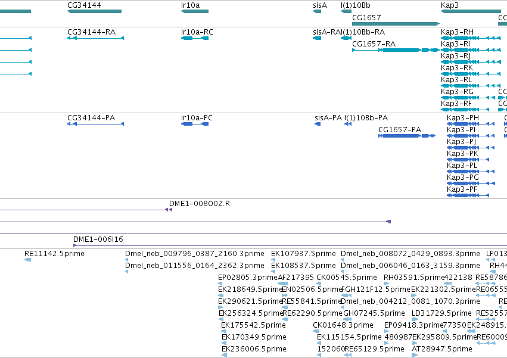Select the GH07245.5prime EST label

tap(374, 313)
